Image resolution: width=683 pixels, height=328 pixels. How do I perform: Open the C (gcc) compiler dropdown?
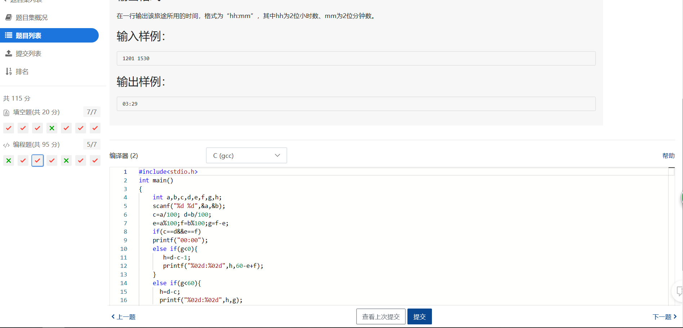[246, 155]
